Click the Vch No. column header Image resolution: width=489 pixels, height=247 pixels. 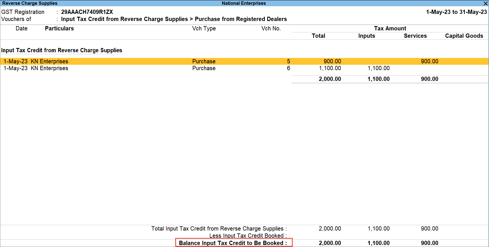point(271,28)
